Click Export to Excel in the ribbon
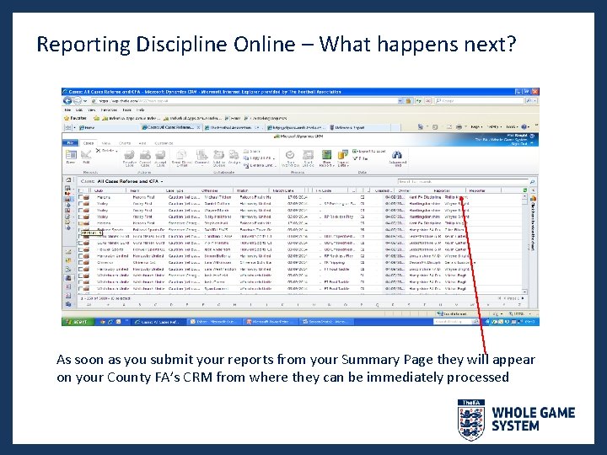Viewport: 607px width, 455px height. point(369,152)
